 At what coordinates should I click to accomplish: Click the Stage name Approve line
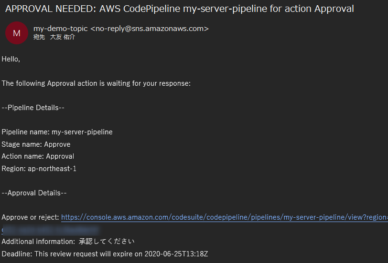click(36, 144)
